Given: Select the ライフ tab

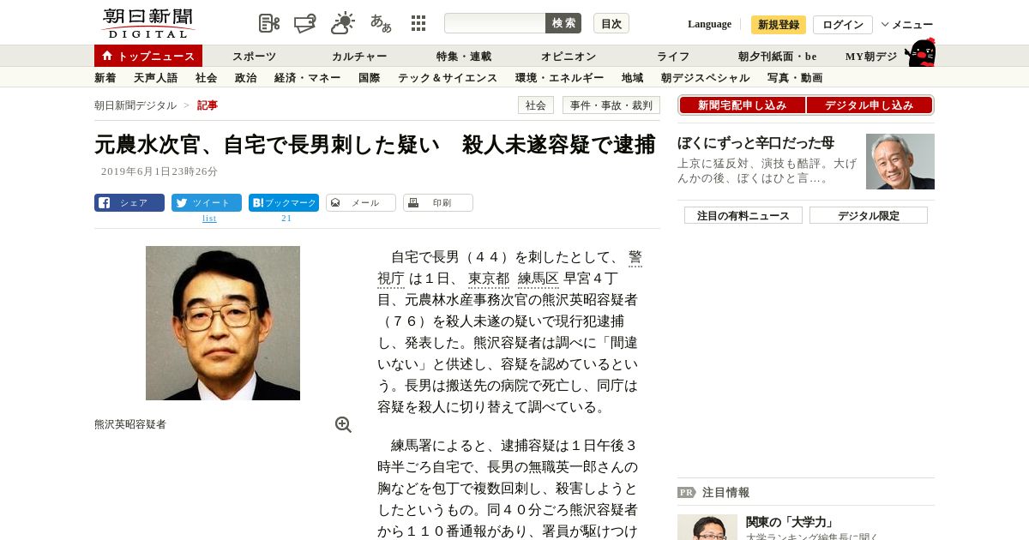Looking at the screenshot, I should pyautogui.click(x=673, y=57).
